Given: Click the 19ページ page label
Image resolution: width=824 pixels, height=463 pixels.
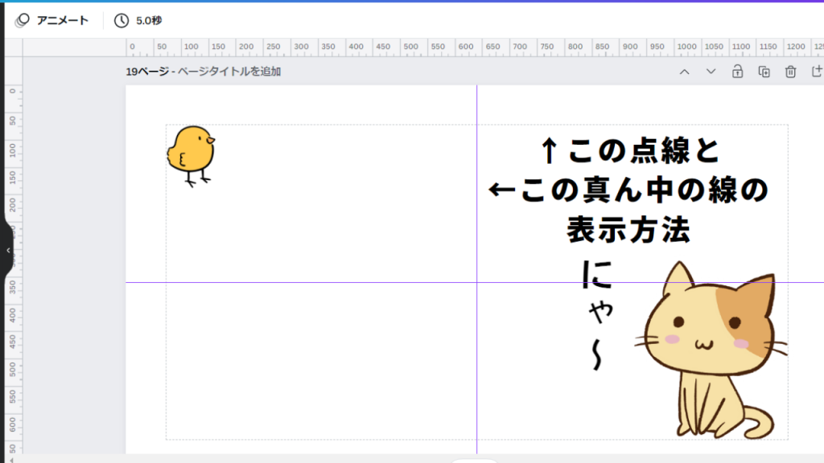Looking at the screenshot, I should [147, 72].
